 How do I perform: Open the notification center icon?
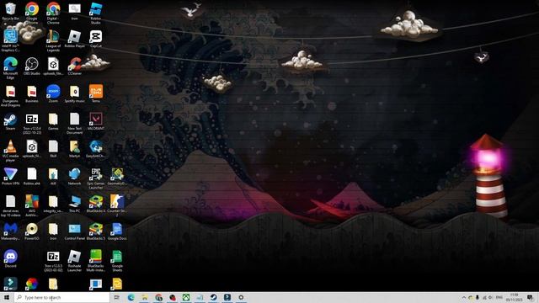click(x=531, y=297)
